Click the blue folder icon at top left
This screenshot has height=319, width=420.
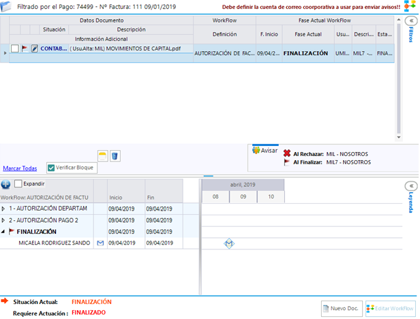click(x=6, y=6)
